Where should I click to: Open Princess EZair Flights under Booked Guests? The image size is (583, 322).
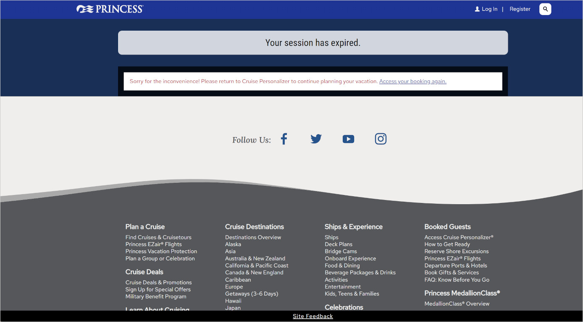[x=453, y=259]
